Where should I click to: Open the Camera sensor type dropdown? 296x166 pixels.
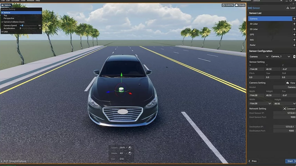point(259,57)
